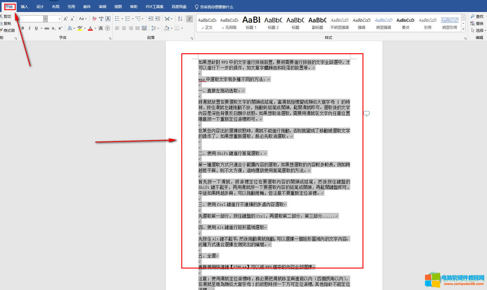Open the font name dropdown

click(x=45, y=19)
